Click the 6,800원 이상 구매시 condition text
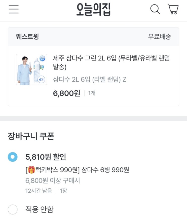Viewport: 187px width, 216px height. point(53,181)
